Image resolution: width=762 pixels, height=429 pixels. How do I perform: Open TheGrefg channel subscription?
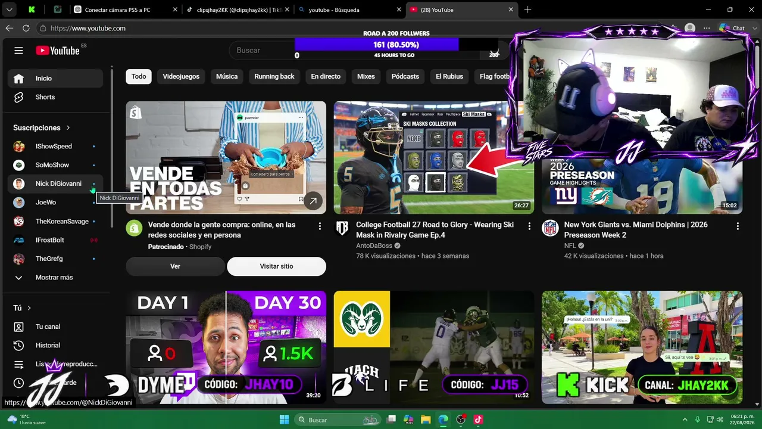click(x=55, y=259)
